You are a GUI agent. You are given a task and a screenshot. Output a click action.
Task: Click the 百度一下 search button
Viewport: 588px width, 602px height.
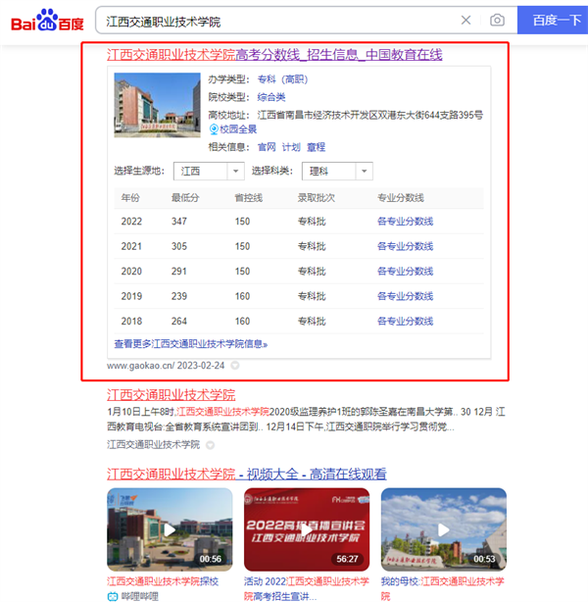[x=553, y=20]
